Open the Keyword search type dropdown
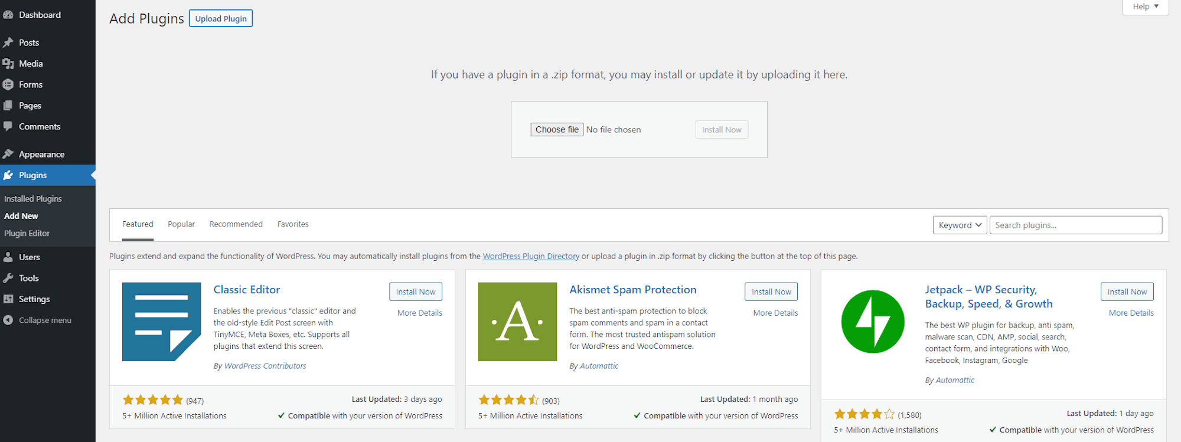This screenshot has height=442, width=1181. (x=960, y=225)
